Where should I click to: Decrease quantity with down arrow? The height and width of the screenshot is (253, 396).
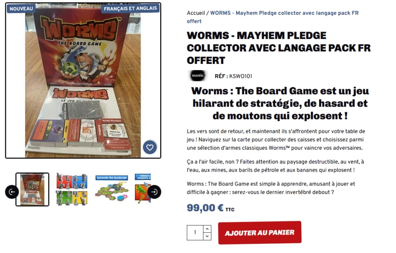[x=207, y=236]
